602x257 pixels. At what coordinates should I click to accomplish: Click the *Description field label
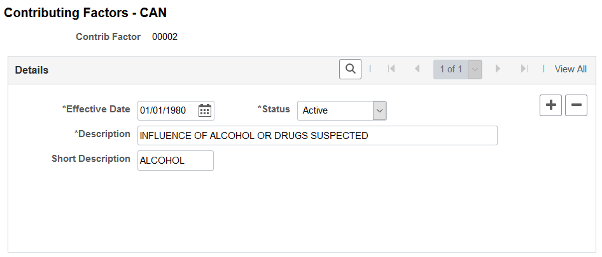102,134
